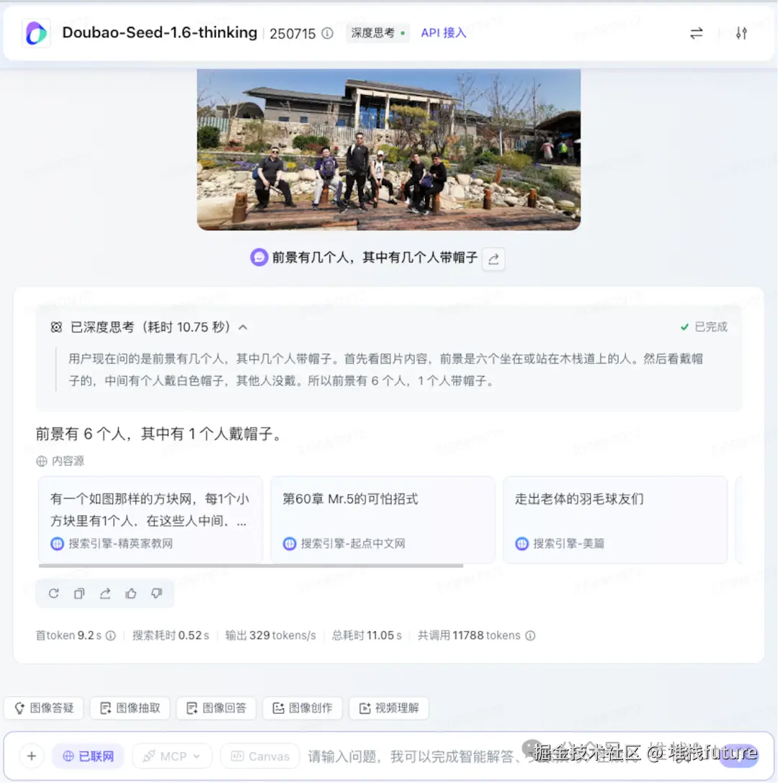Collapse the 已深度思考 reasoning panel

(x=243, y=326)
